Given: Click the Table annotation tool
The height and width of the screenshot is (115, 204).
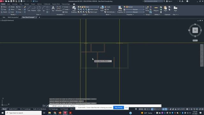Looking at the screenshot, I should pyautogui.click(x=65, y=12).
